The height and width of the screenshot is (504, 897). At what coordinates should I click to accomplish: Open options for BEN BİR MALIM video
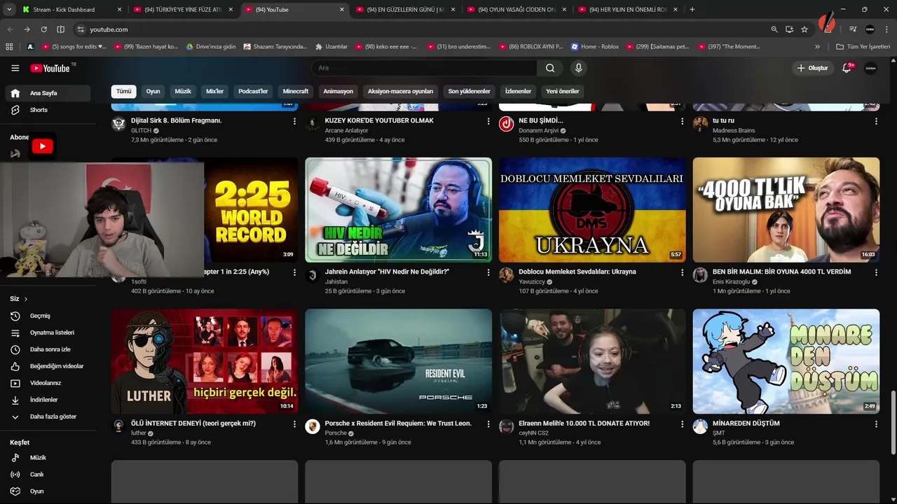(x=876, y=272)
